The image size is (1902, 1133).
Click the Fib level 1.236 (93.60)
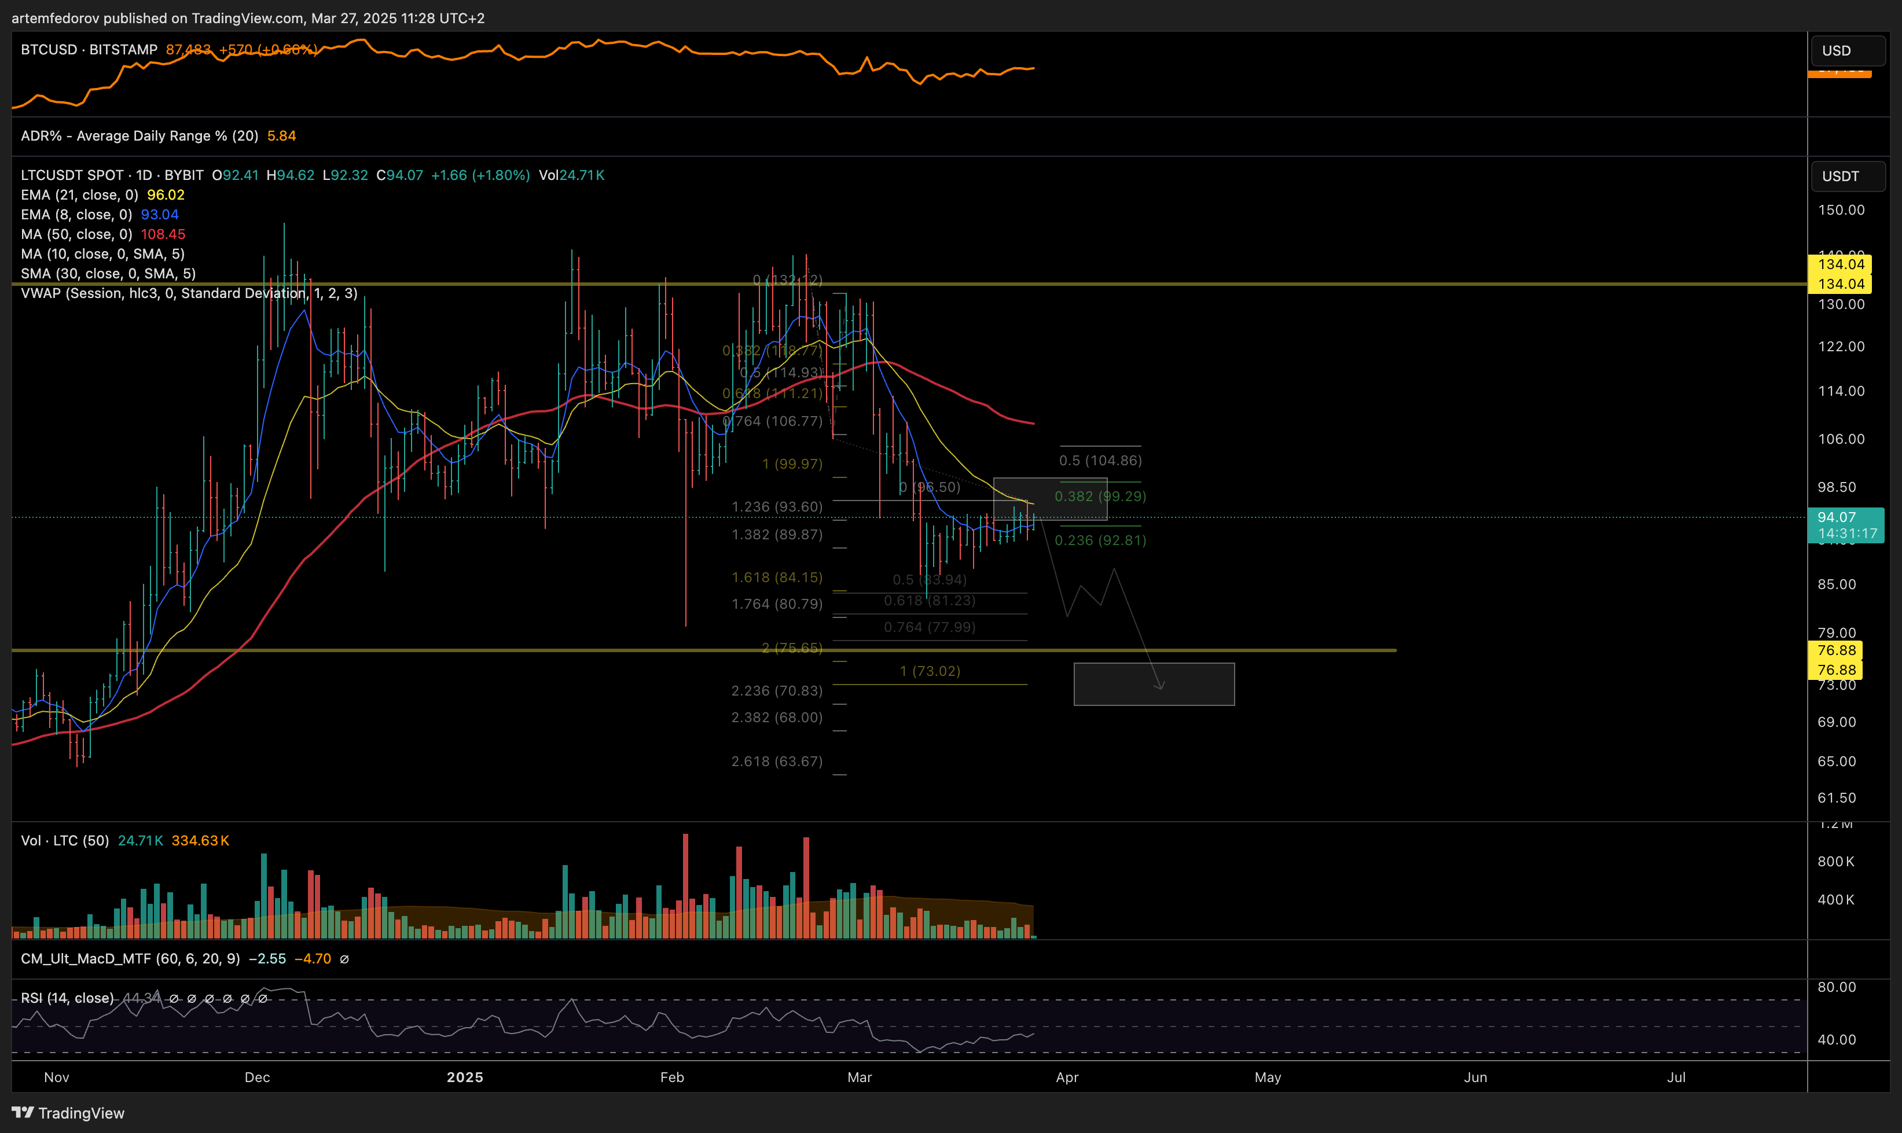coord(777,507)
